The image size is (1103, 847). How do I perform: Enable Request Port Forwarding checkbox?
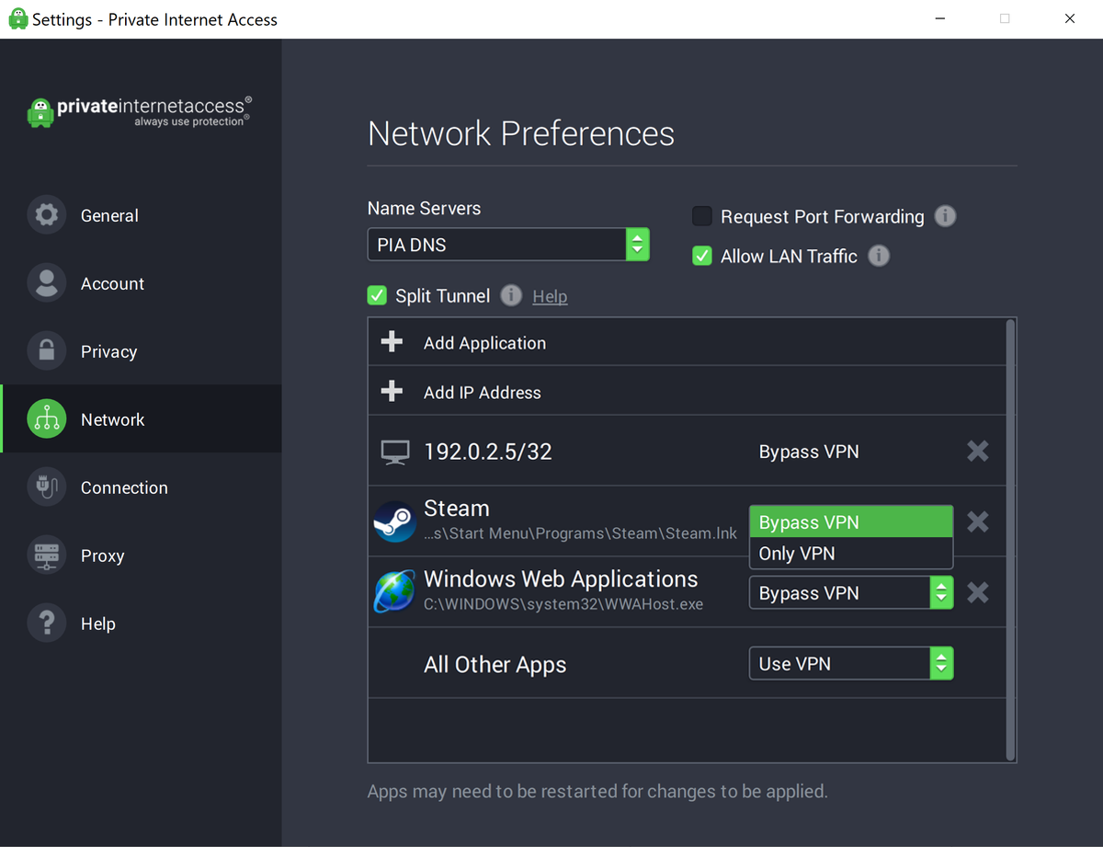point(702,216)
